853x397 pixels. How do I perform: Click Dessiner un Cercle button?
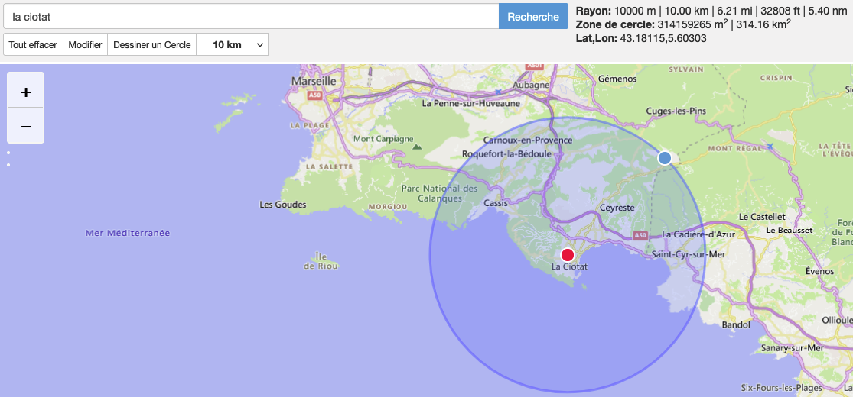[151, 44]
